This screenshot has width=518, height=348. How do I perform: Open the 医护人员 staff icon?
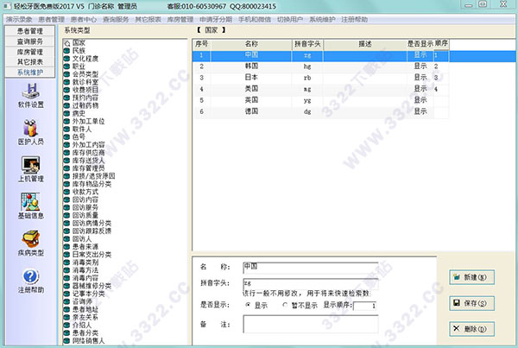coord(31,128)
